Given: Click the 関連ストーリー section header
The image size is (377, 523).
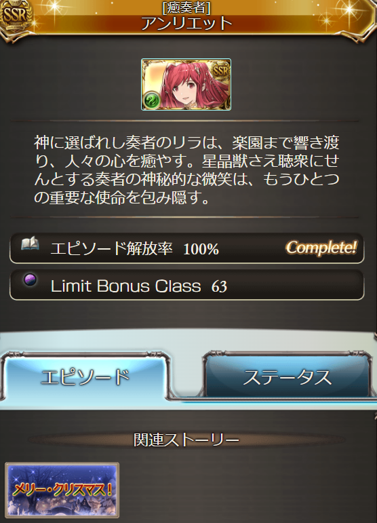Looking at the screenshot, I should (186, 440).
